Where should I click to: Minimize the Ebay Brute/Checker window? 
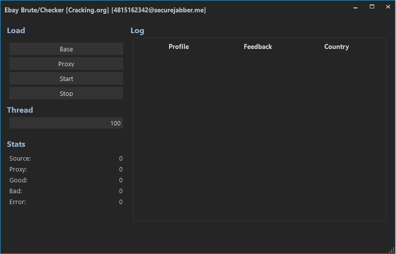click(x=355, y=7)
